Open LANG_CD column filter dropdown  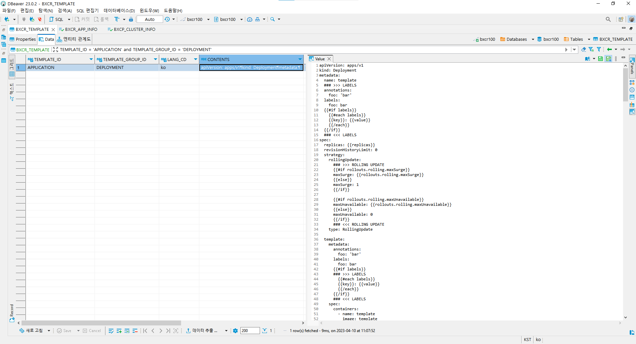coord(195,59)
